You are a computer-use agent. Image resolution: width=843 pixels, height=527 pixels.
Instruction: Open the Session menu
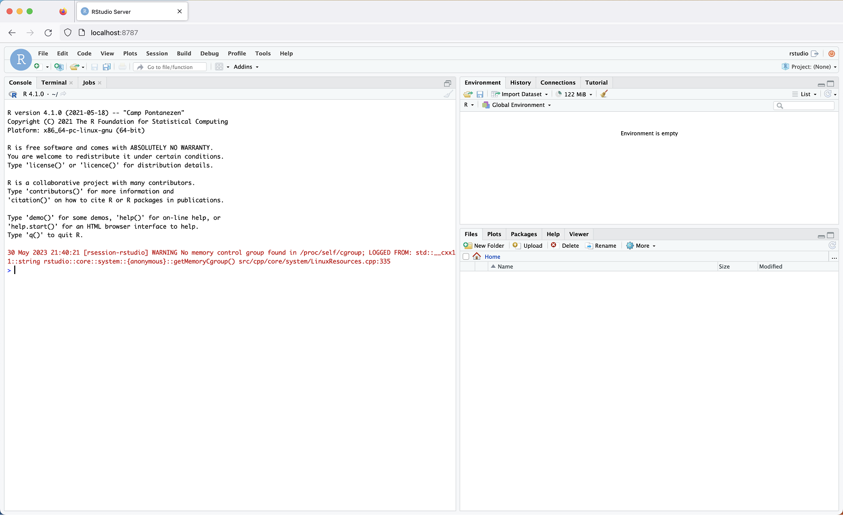pyautogui.click(x=157, y=54)
